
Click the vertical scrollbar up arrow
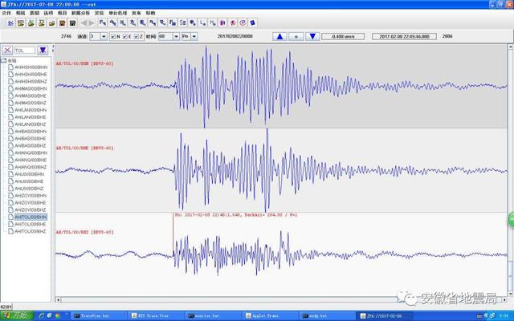point(511,47)
